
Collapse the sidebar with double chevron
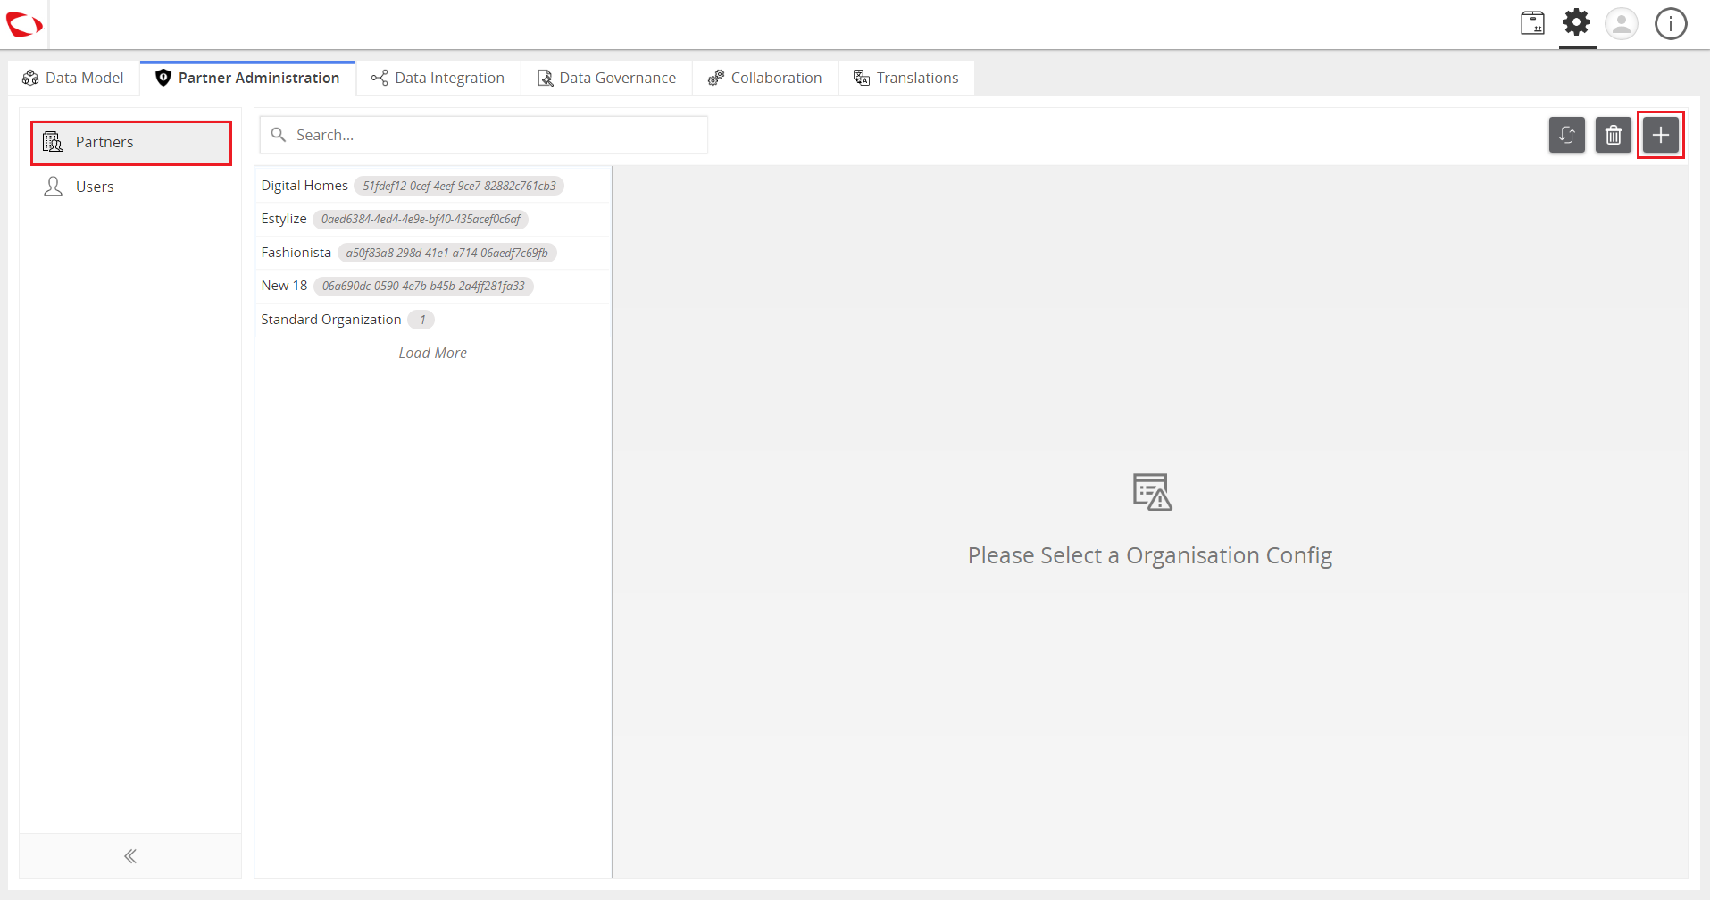[x=130, y=856]
